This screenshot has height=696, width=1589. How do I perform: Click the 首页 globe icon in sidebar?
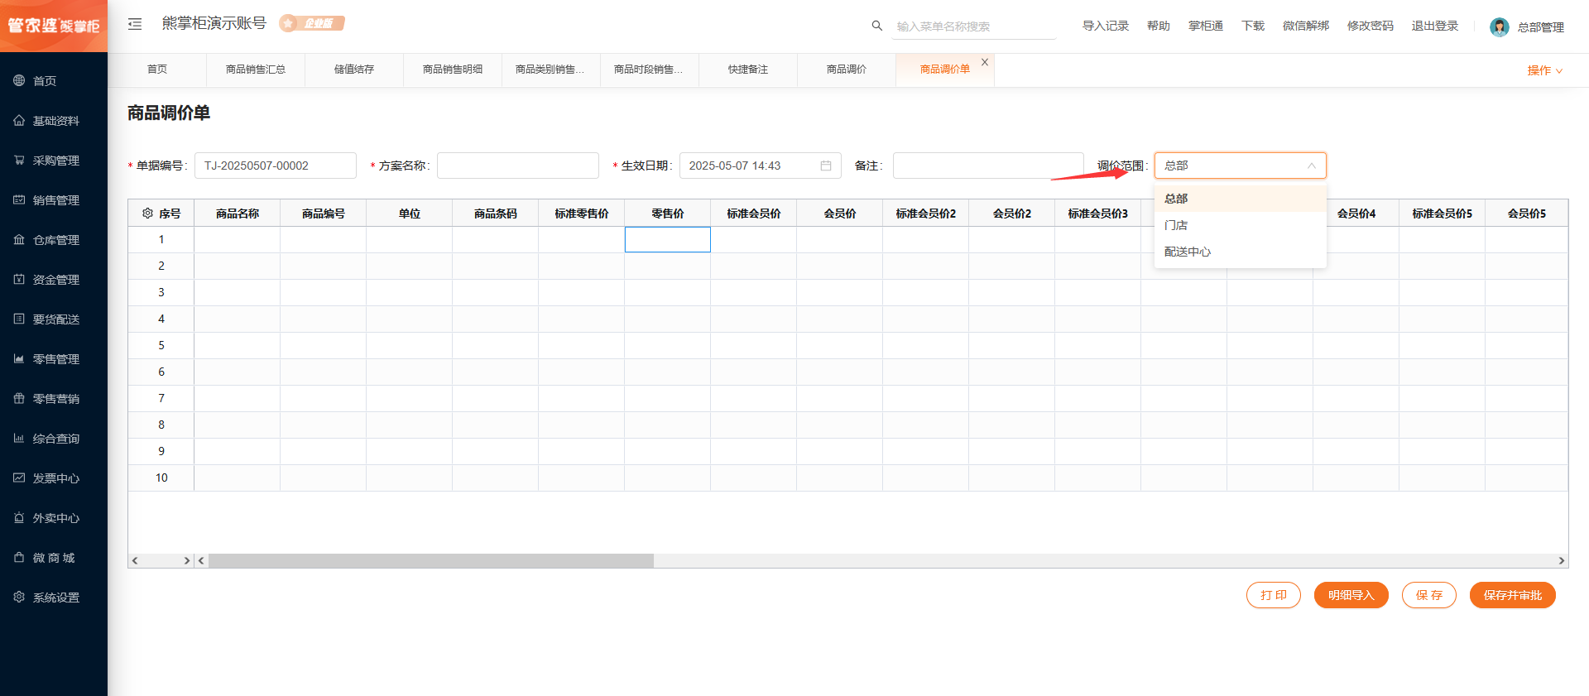point(19,80)
